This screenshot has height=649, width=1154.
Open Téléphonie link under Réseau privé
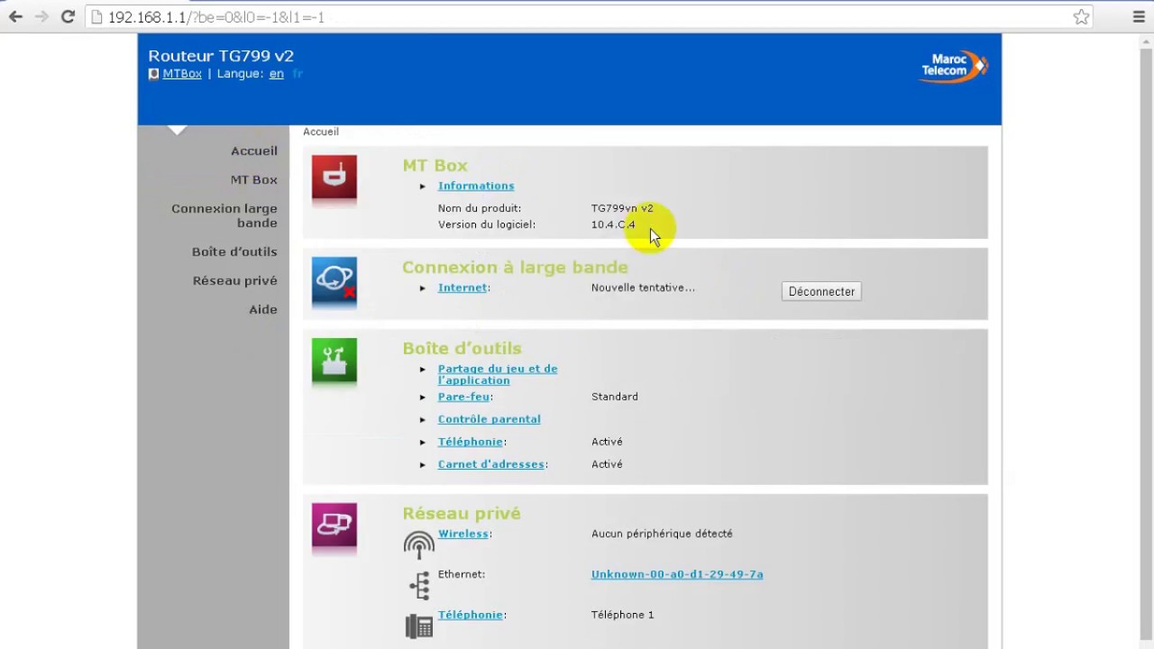pos(471,615)
